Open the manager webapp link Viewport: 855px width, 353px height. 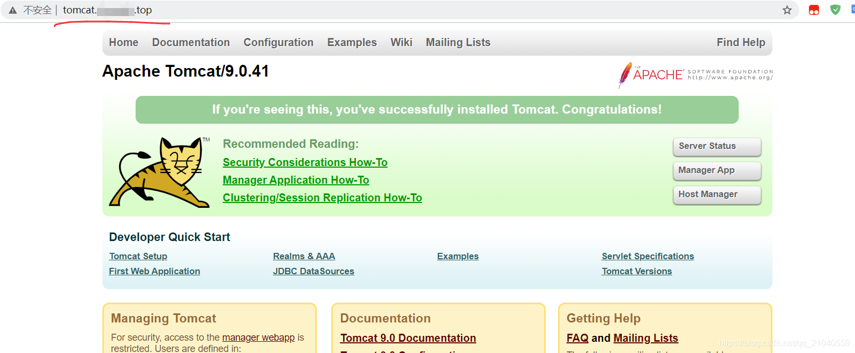point(258,337)
